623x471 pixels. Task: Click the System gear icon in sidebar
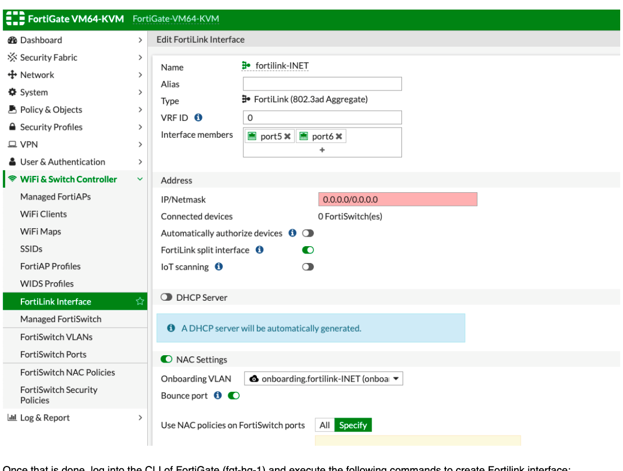pos(12,92)
